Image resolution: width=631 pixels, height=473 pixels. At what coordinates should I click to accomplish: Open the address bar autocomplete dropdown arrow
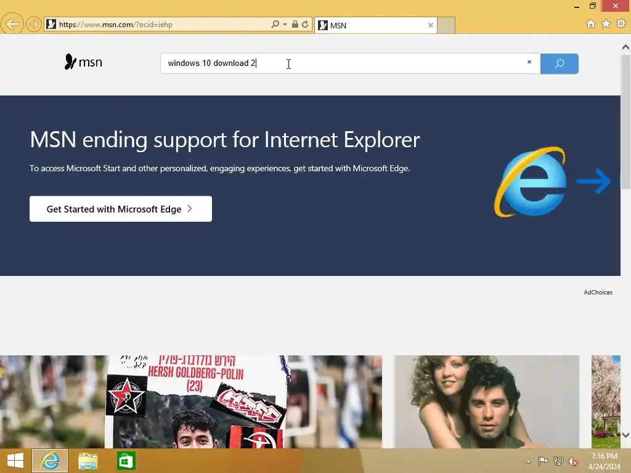(x=285, y=25)
